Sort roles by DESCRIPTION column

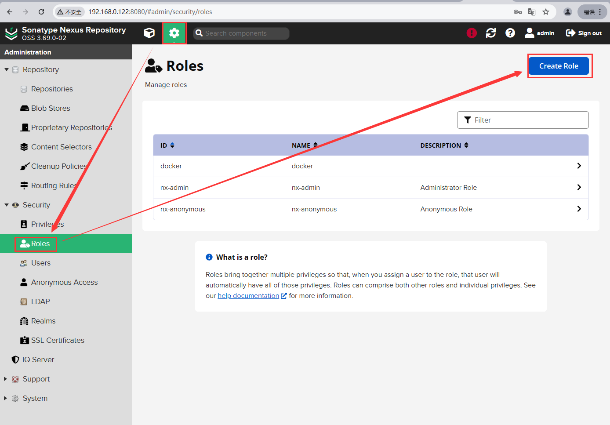pos(444,145)
